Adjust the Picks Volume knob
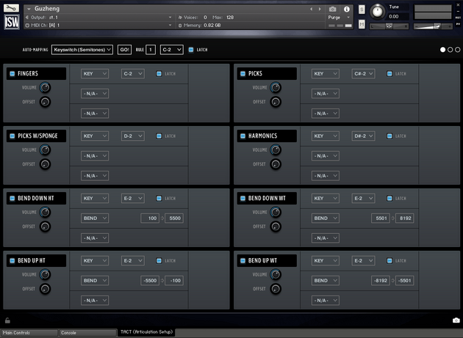463x338 pixels. tap(276, 87)
